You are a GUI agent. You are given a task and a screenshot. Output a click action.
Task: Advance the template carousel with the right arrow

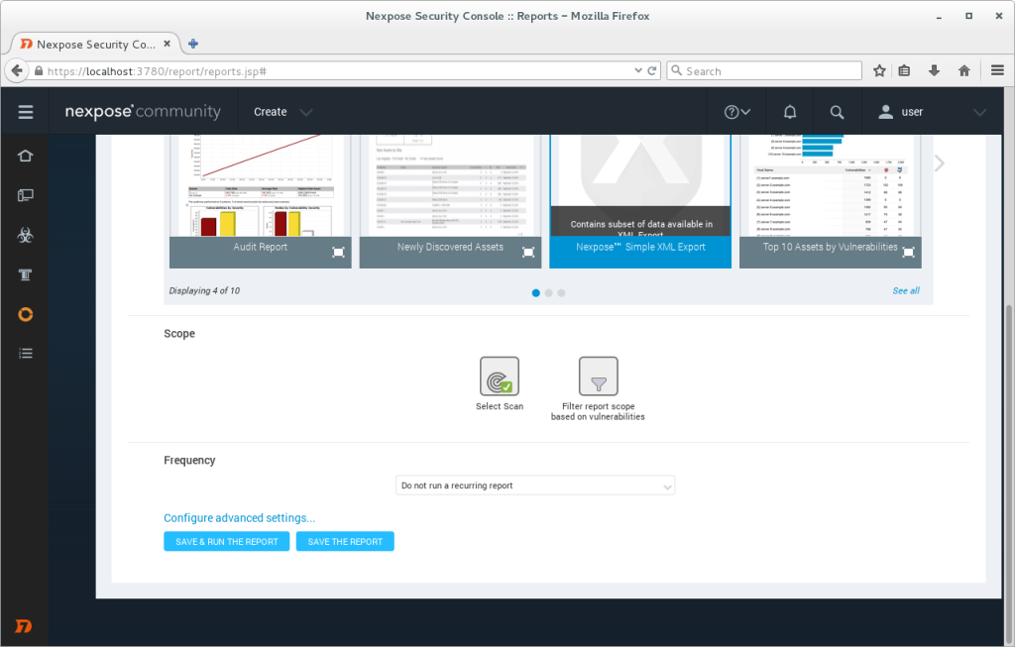939,162
